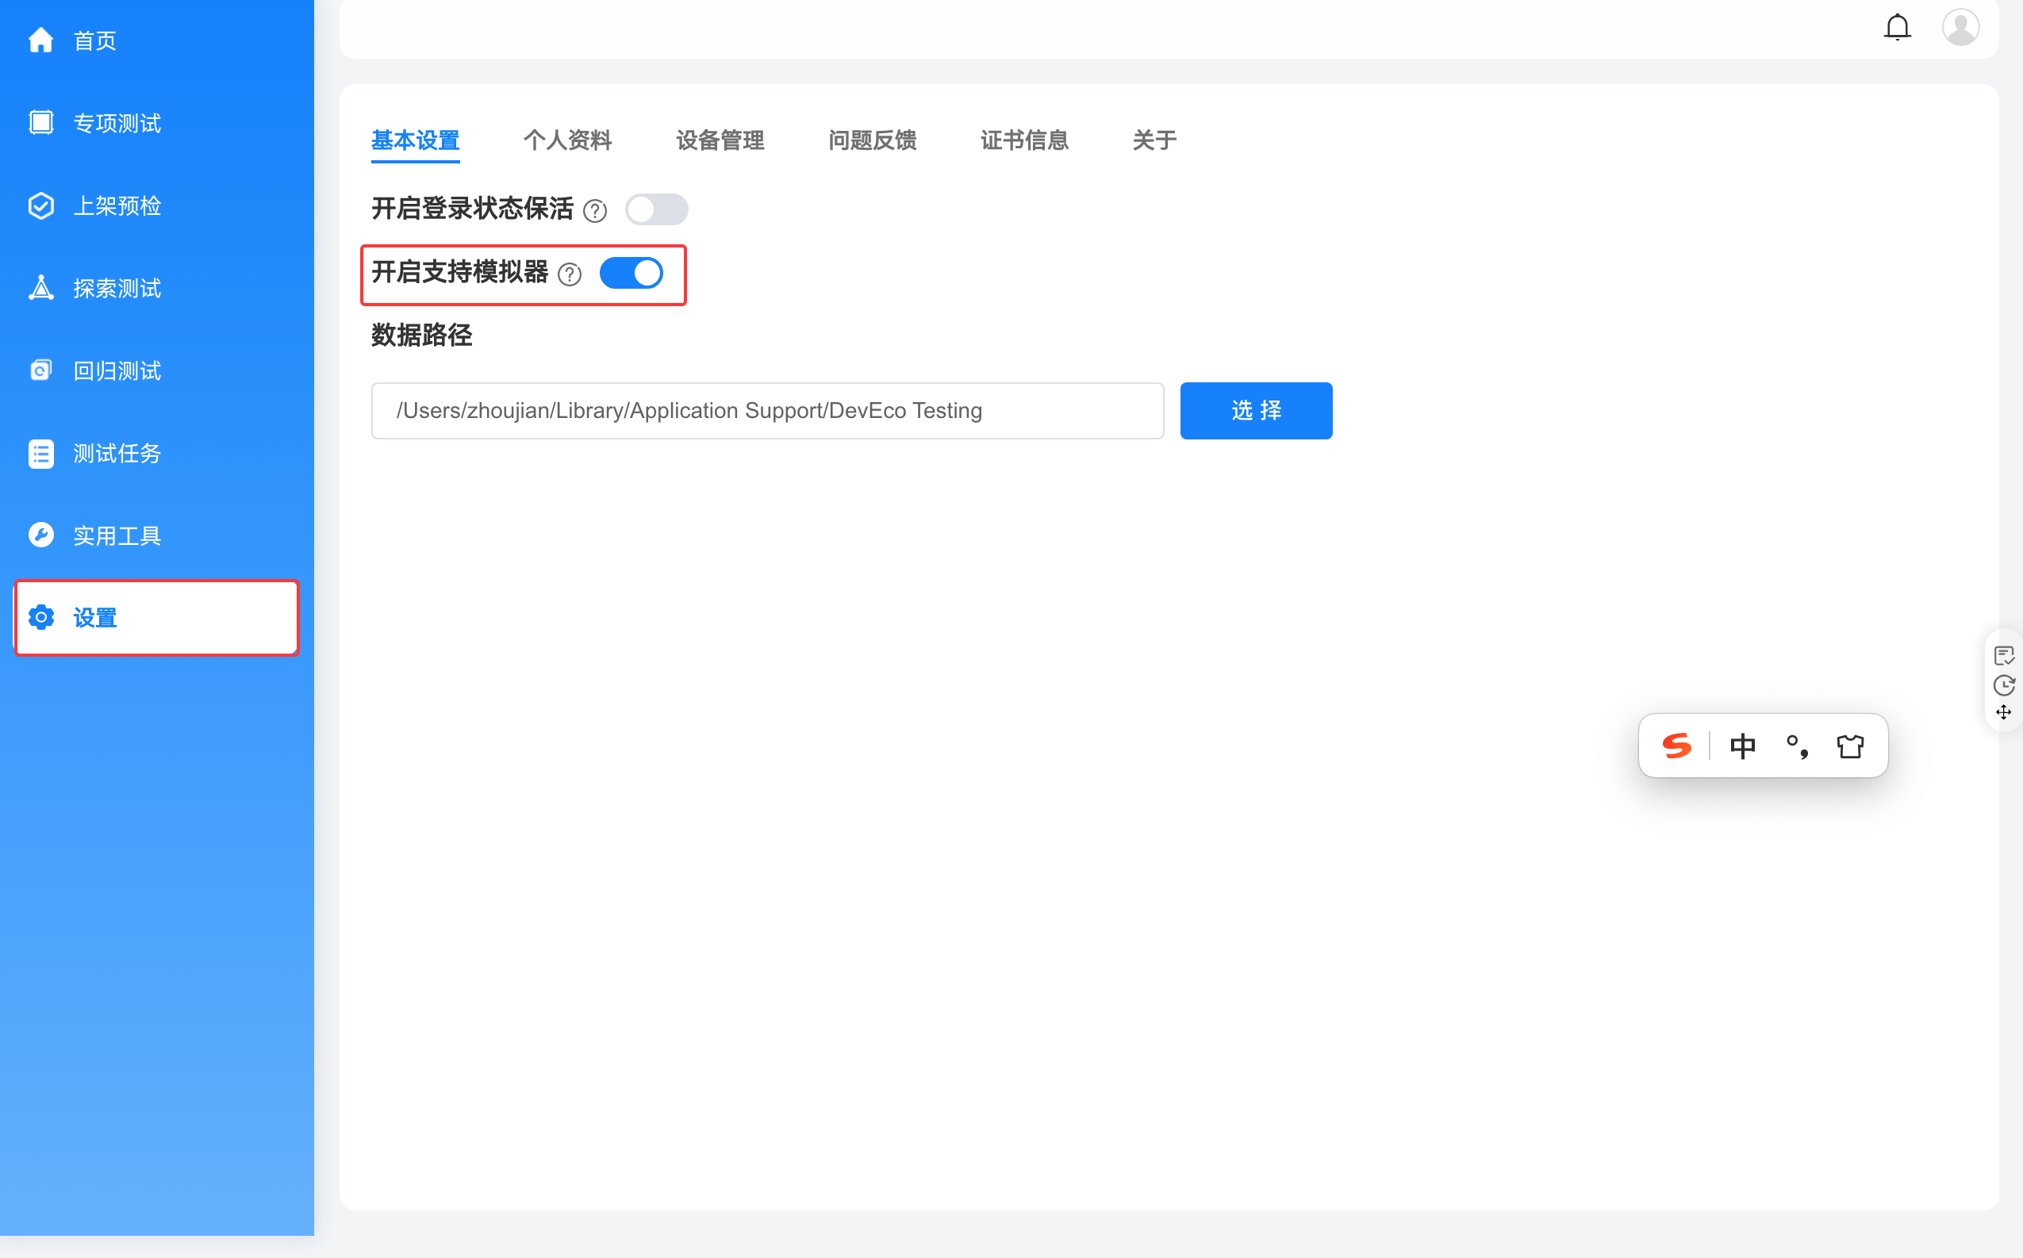Click help icon beside 开启登录状态保活
Viewport: 2023px width, 1258px height.
(x=595, y=210)
